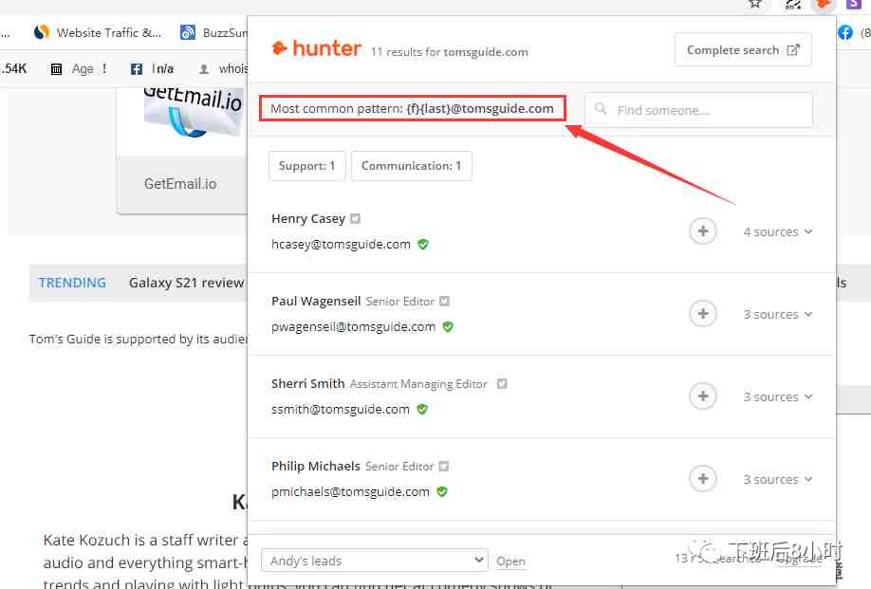Open the Hunter extension icon in the toolbar

pos(823,5)
